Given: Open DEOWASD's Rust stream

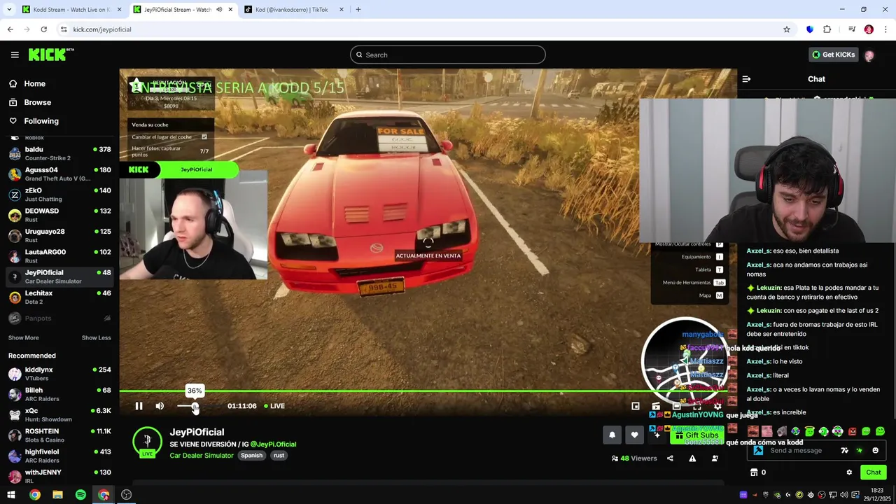Looking at the screenshot, I should 59,215.
